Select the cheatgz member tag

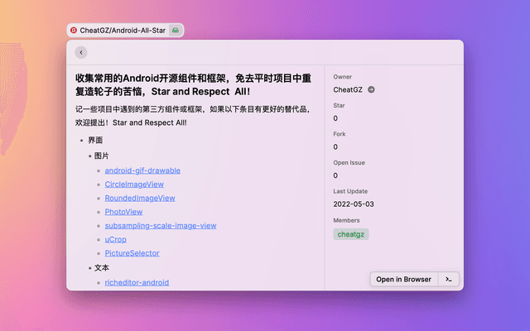pos(350,234)
